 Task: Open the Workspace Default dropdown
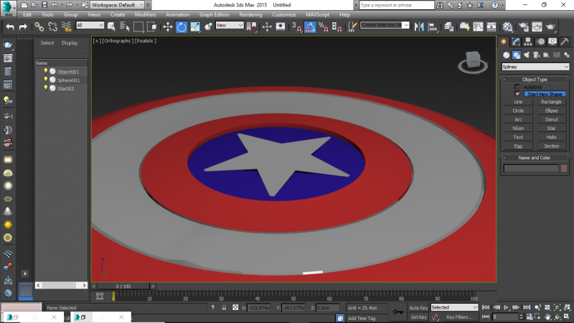tap(118, 5)
